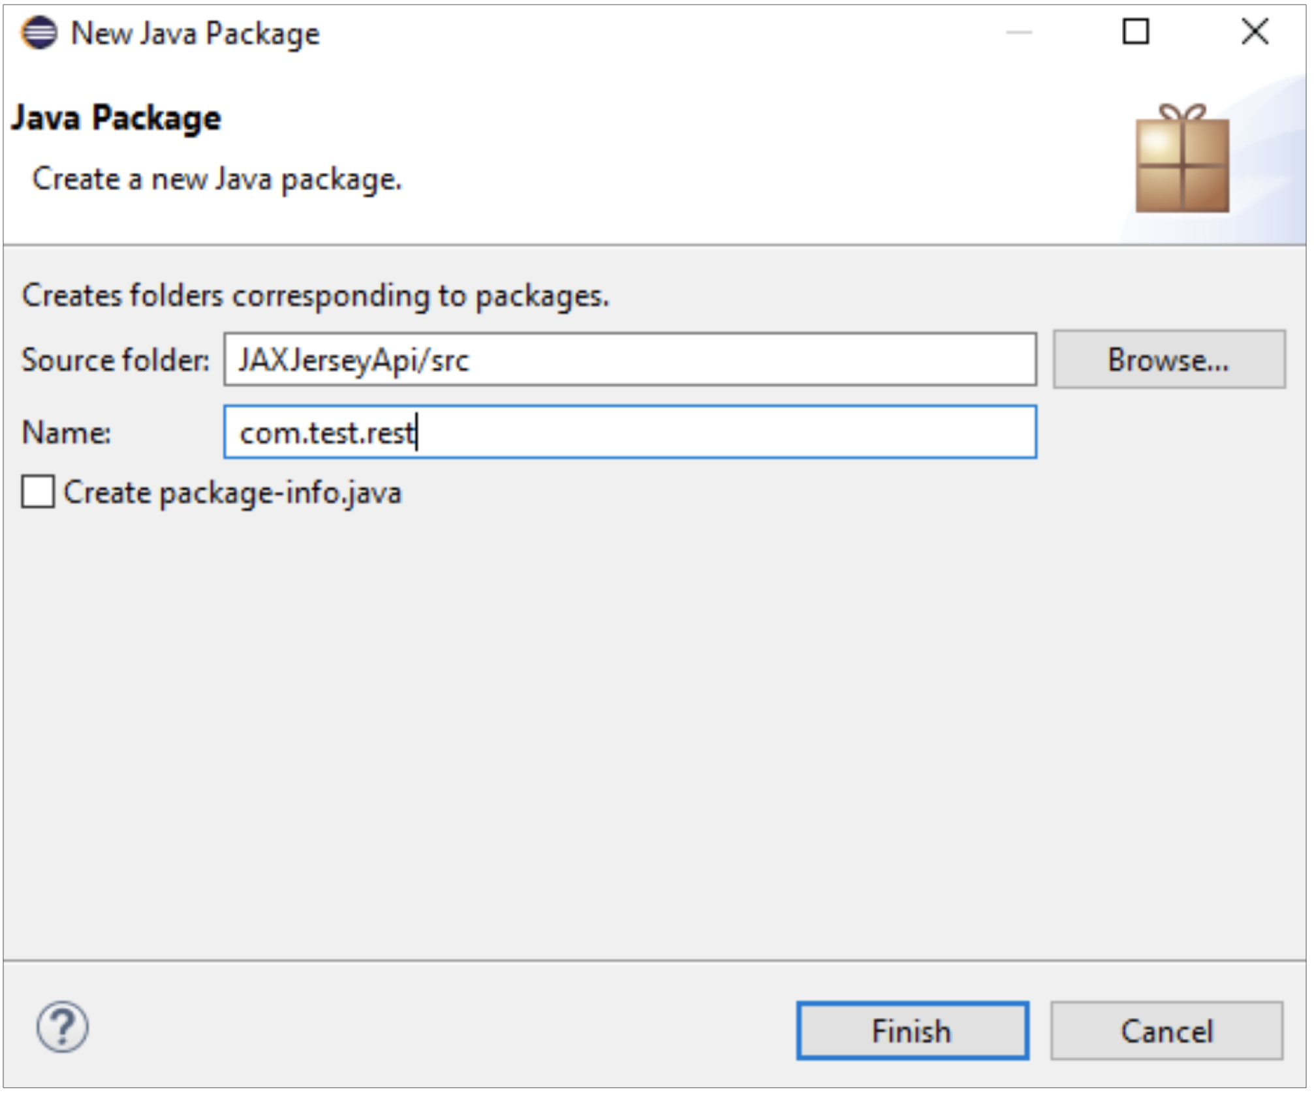This screenshot has height=1095, width=1314.
Task: Click "Creates folders corresponding to packages." text
Action: coord(315,296)
